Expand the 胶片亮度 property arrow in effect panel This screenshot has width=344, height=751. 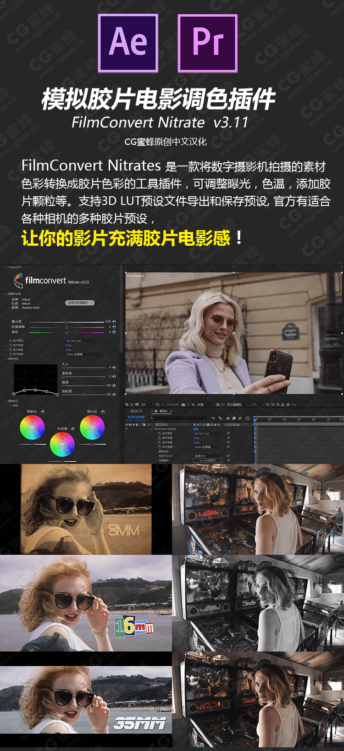tap(6, 350)
